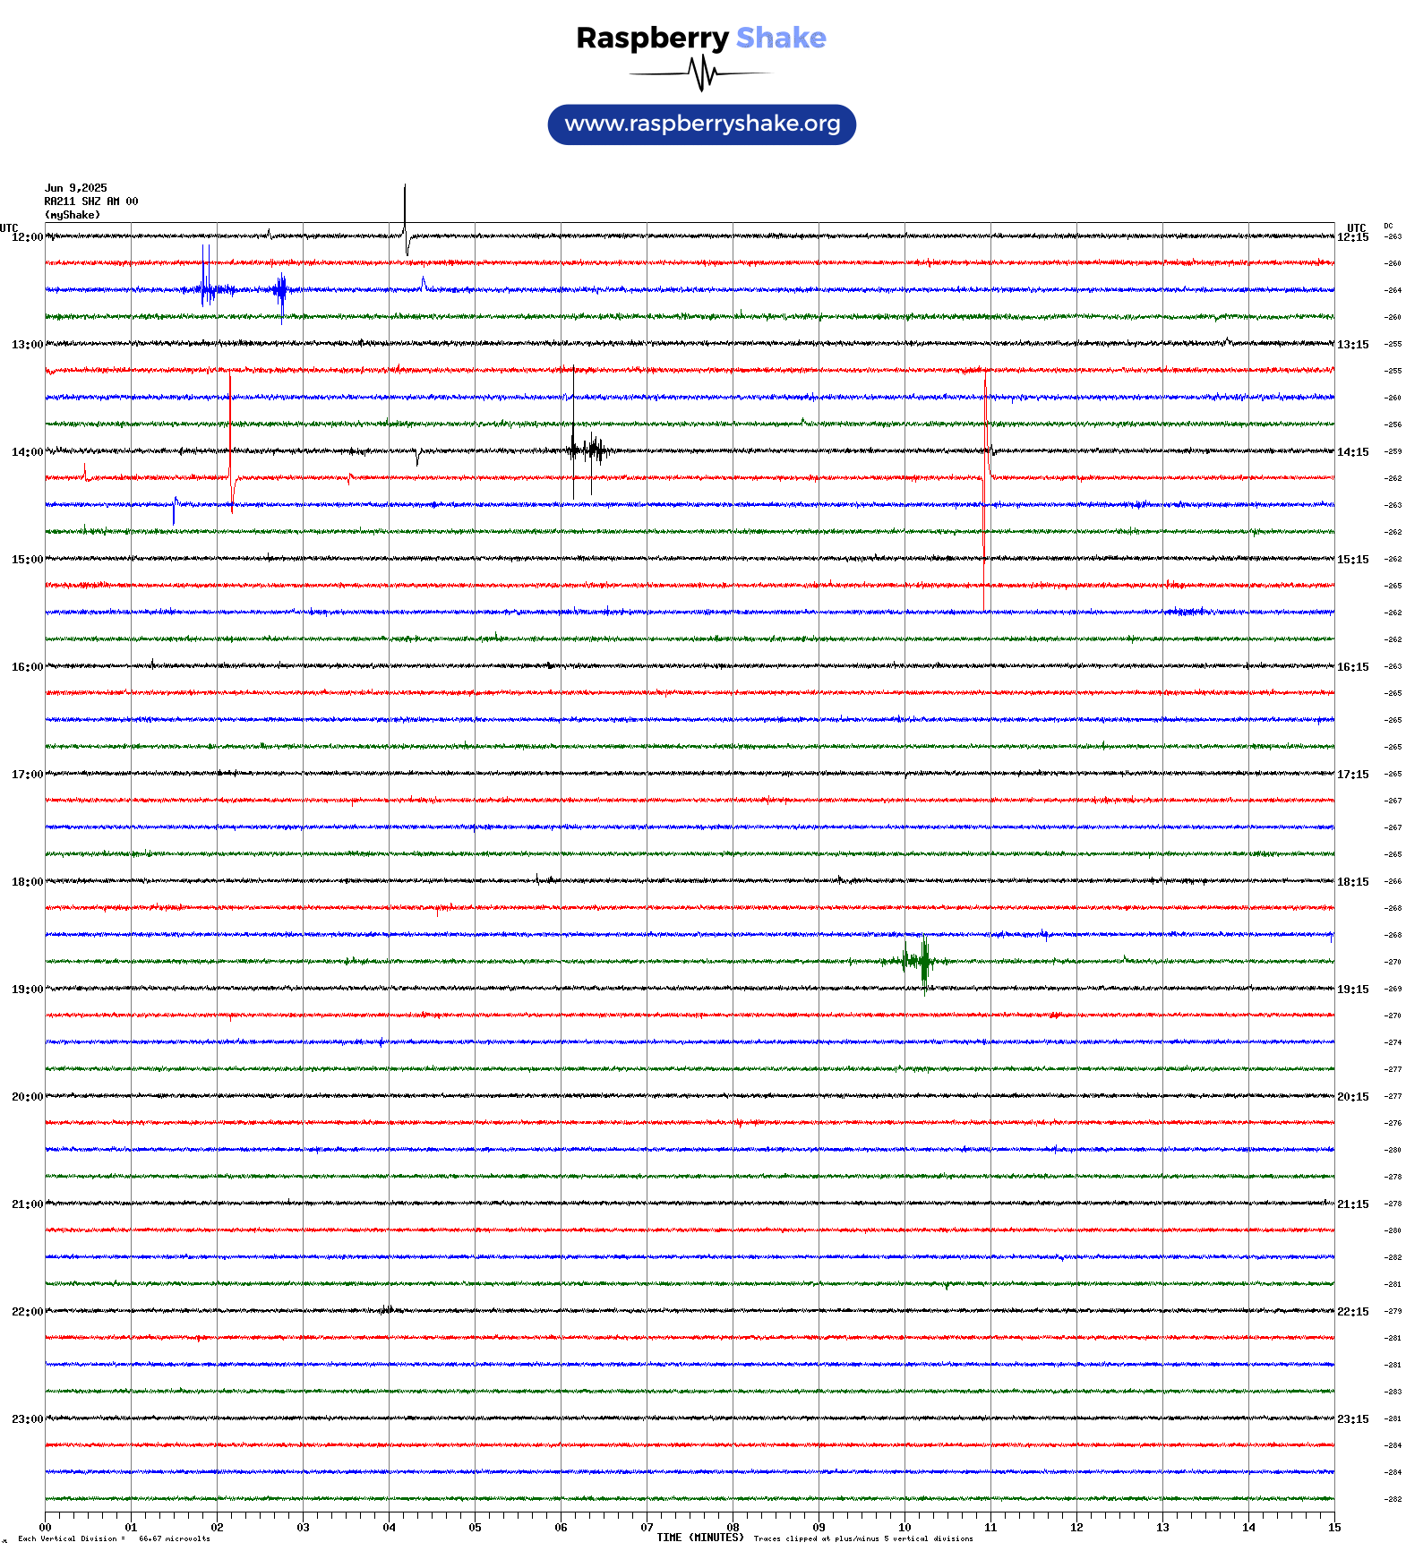Click the '17:15' end time label
Viewport: 1406px width, 1551px height.
click(x=1353, y=775)
